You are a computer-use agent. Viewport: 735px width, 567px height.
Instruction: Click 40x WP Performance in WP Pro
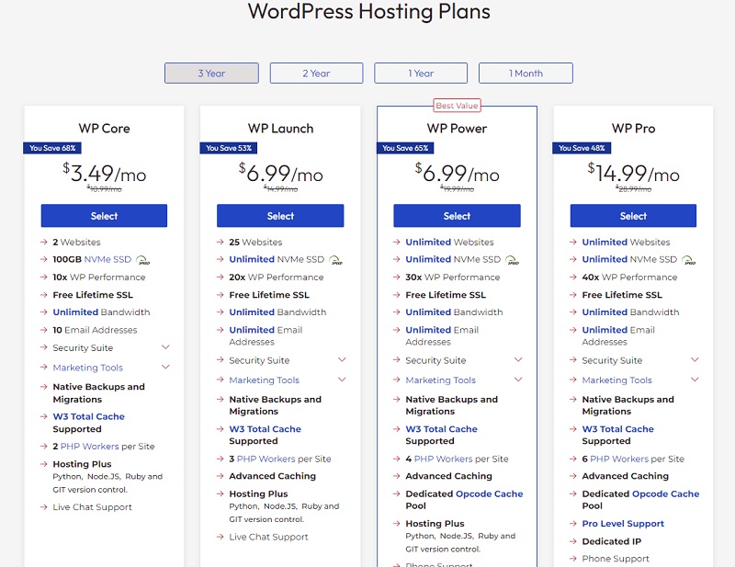[629, 278]
